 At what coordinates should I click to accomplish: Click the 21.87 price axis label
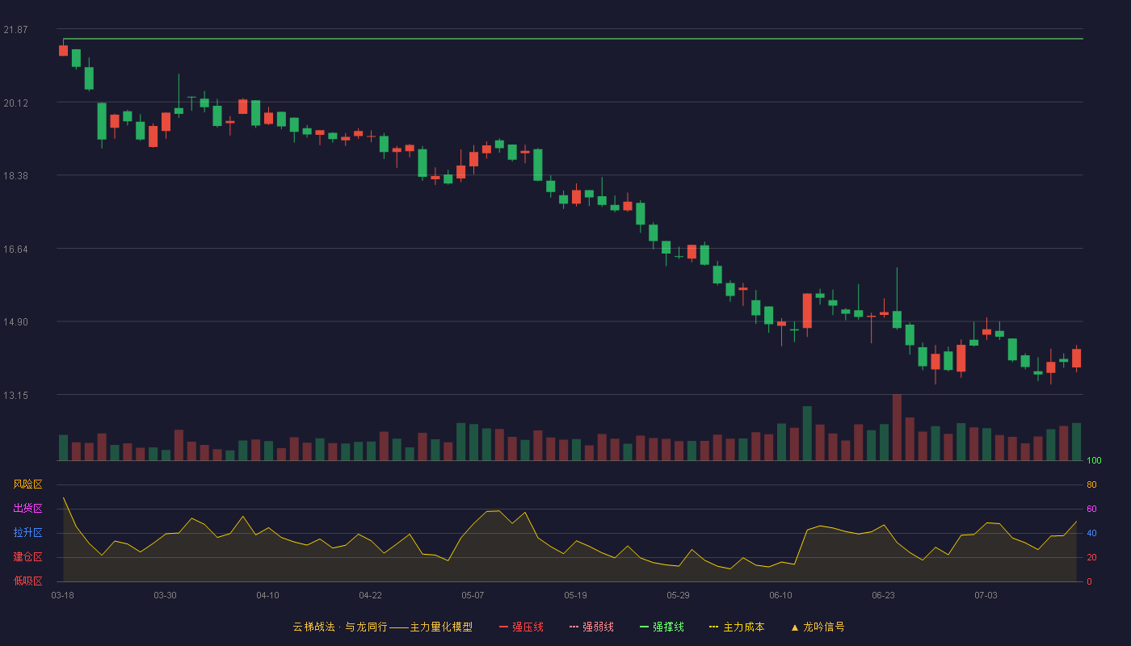(15, 30)
